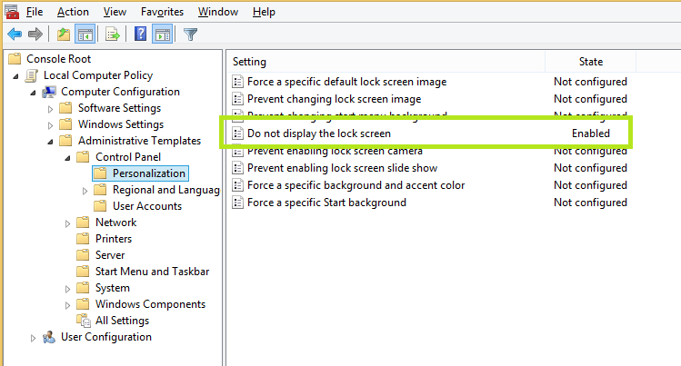681x366 pixels.
Task: Collapse the Administrative Templates node
Action: click(x=51, y=141)
